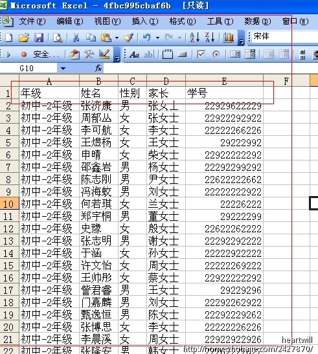
Task: Open the Visual Basic Editor icon
Action: click(x=74, y=54)
